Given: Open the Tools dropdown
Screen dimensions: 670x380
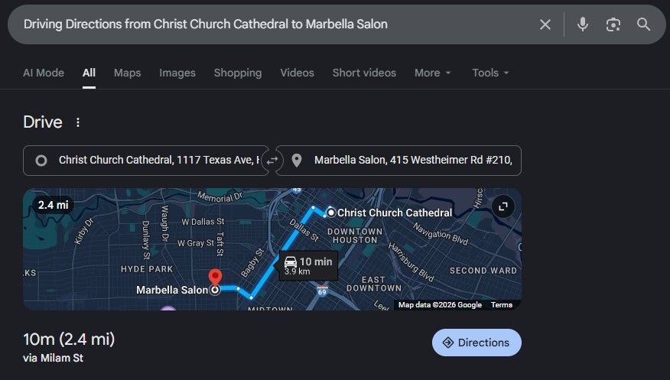Looking at the screenshot, I should tap(490, 73).
